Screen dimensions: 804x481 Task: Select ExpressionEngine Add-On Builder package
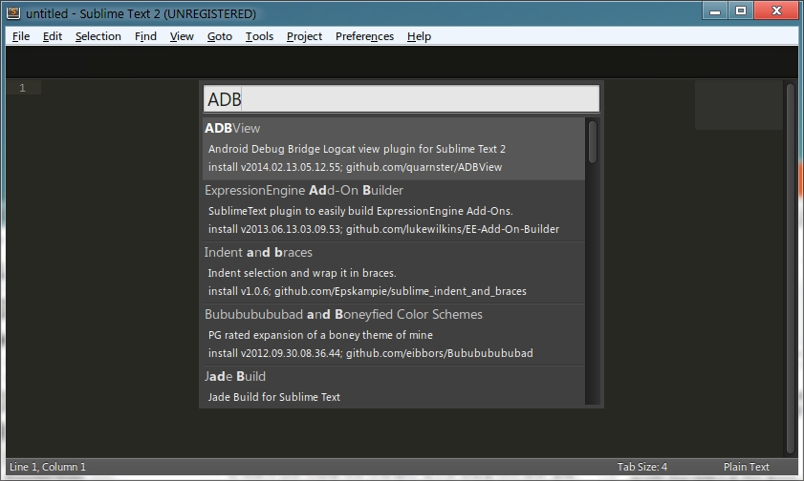pyautogui.click(x=394, y=210)
